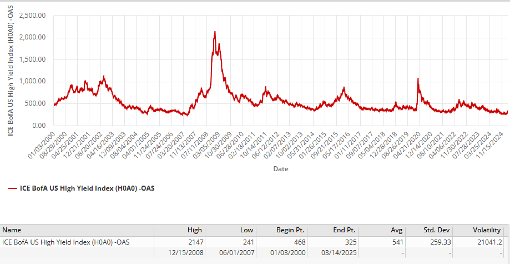This screenshot has width=510, height=264.
Task: Select the Std. Dev value 259.33
Action: [441, 242]
